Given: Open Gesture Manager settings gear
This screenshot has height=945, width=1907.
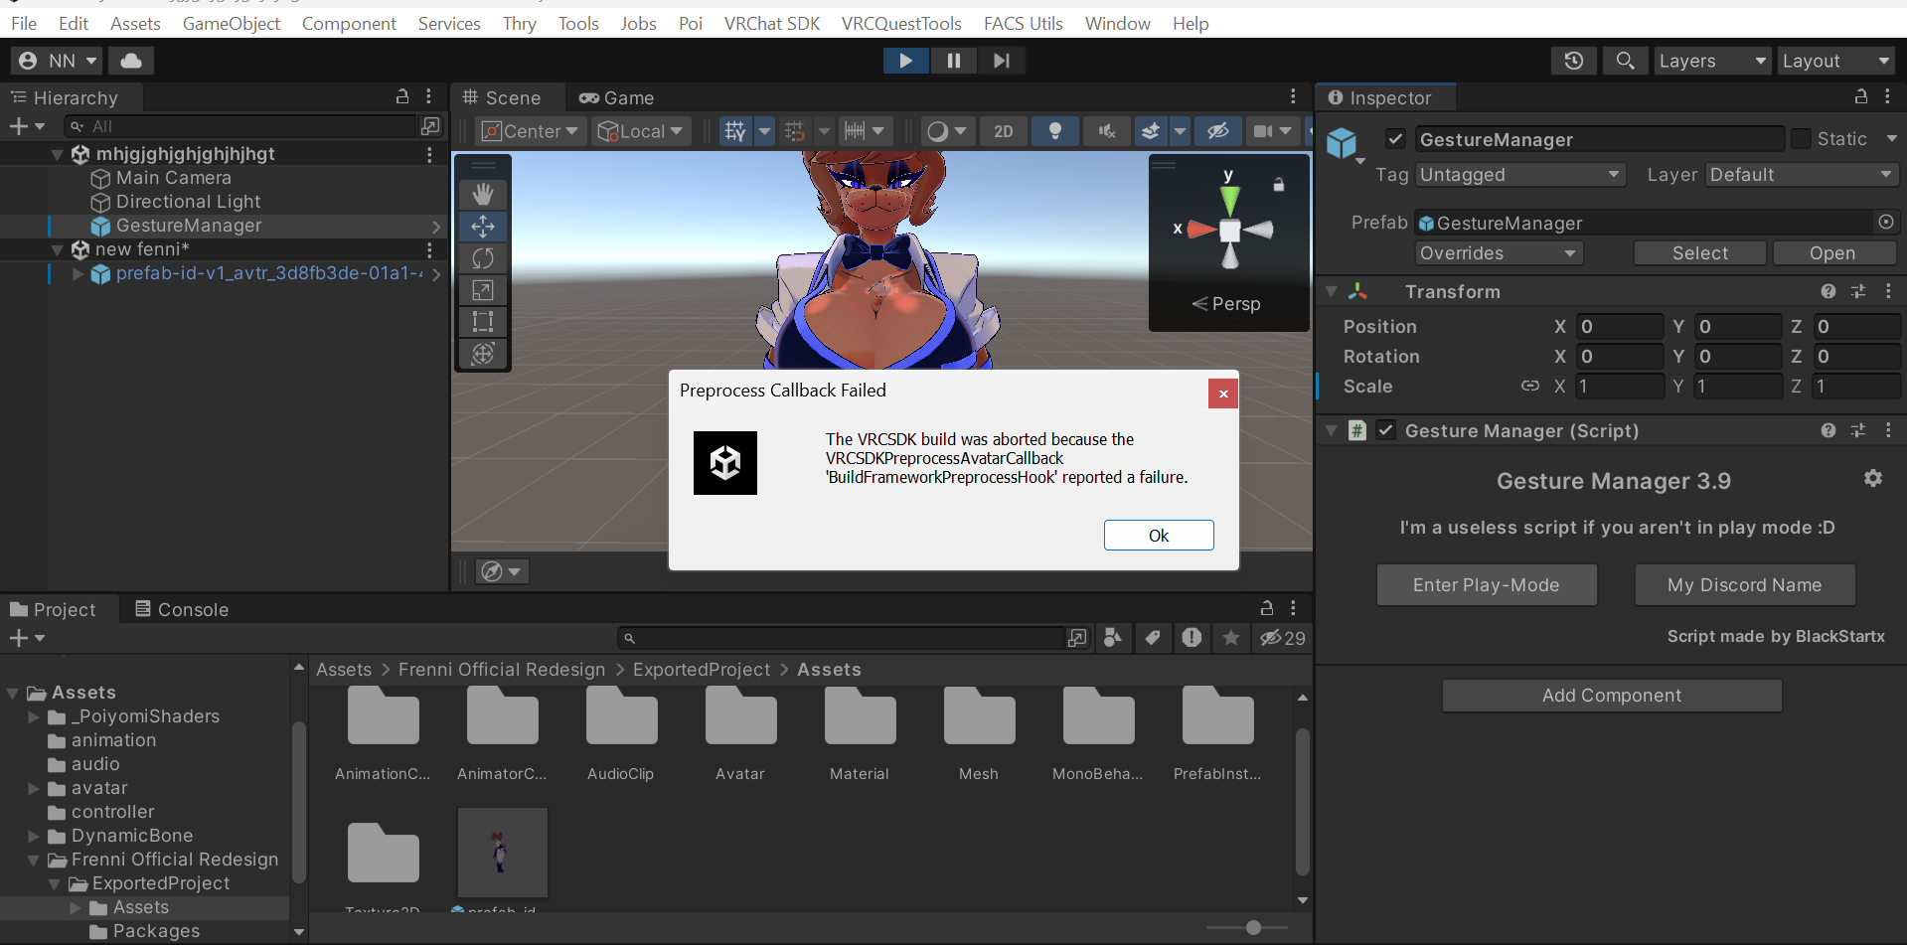Looking at the screenshot, I should pos(1873,478).
